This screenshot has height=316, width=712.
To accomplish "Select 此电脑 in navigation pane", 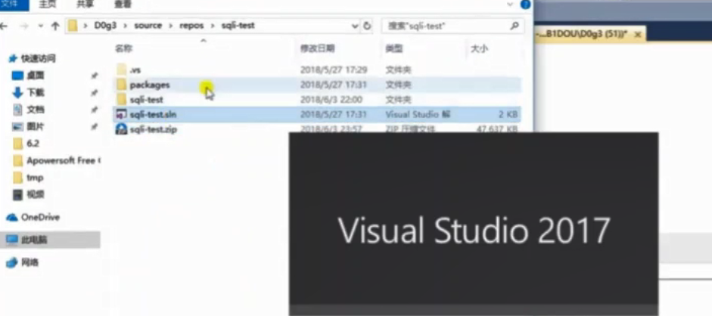I will 50,240.
